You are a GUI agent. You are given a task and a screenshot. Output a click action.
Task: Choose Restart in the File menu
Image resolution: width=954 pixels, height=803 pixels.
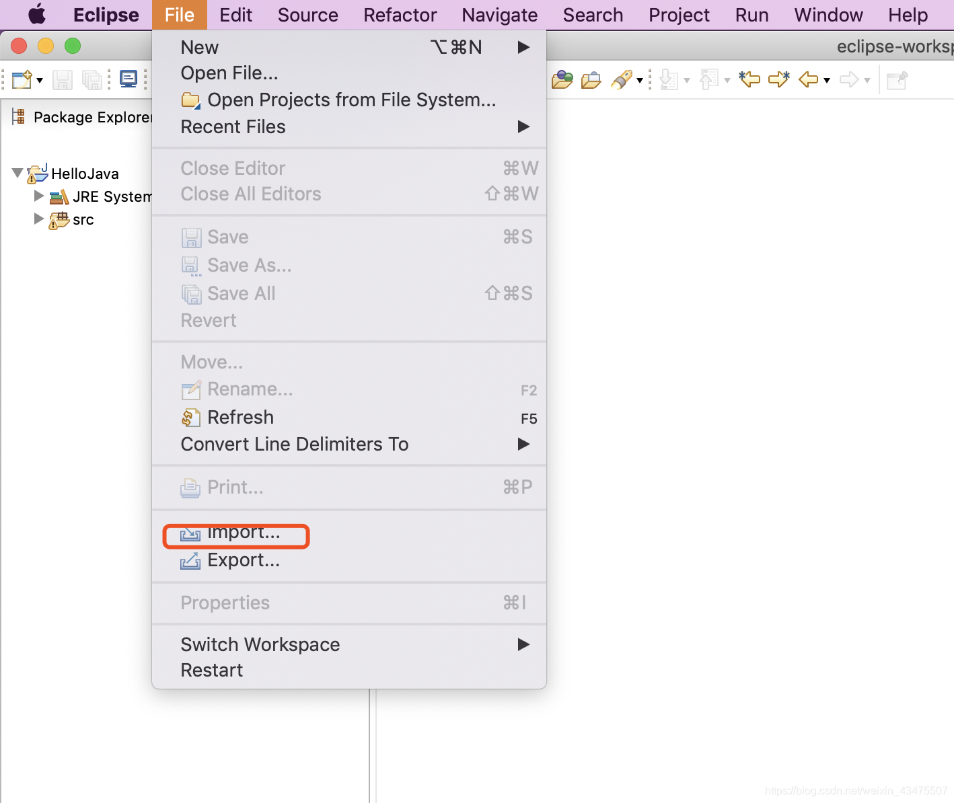click(x=349, y=670)
